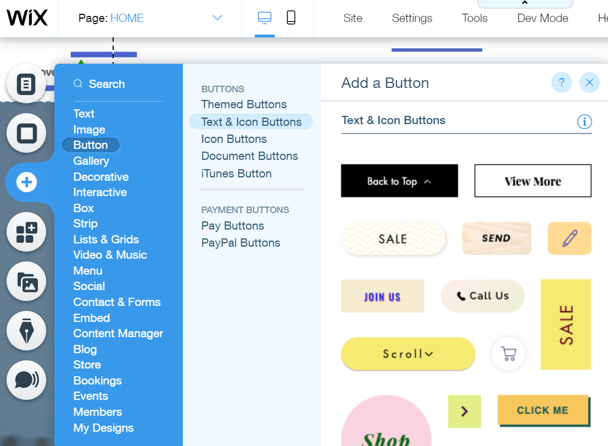Open Icon Buttons section
The image size is (608, 446).
[x=234, y=139]
